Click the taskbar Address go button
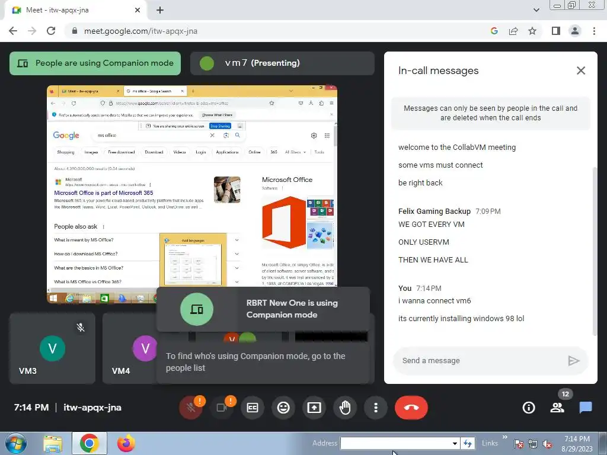This screenshot has height=455, width=607. tap(468, 443)
